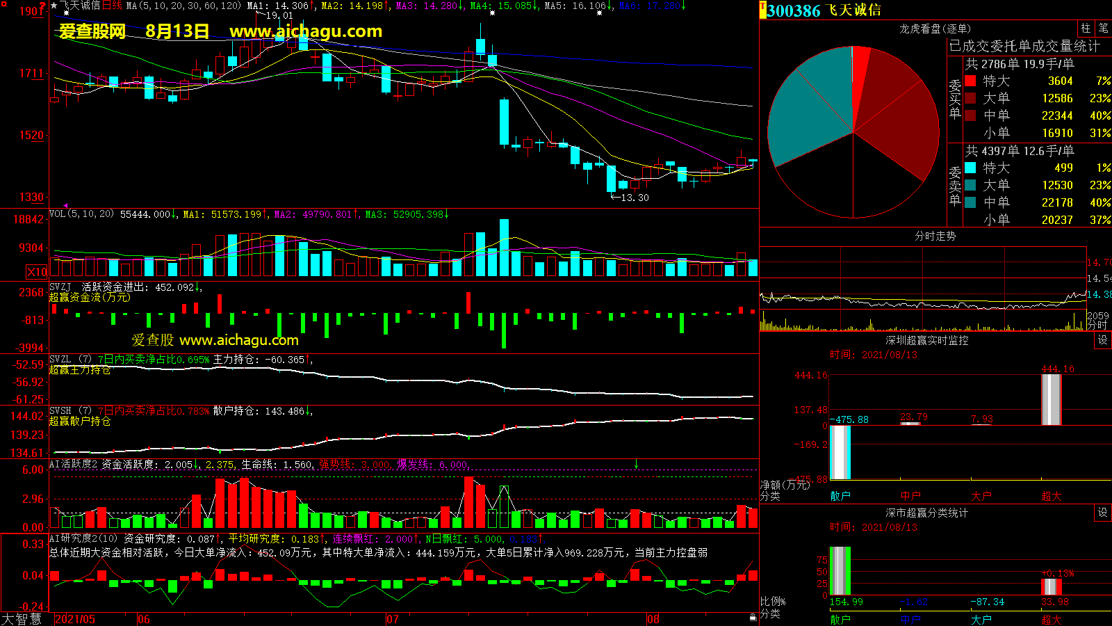The width and height of the screenshot is (1112, 626).
Task: Open VOL(5,10,20) indicator parameters
Action: pos(81,214)
